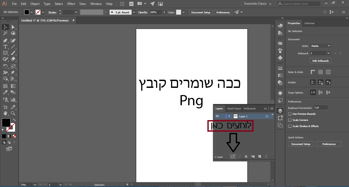Delete the selected layer via trash icon
The image size is (349, 187).
click(266, 157)
